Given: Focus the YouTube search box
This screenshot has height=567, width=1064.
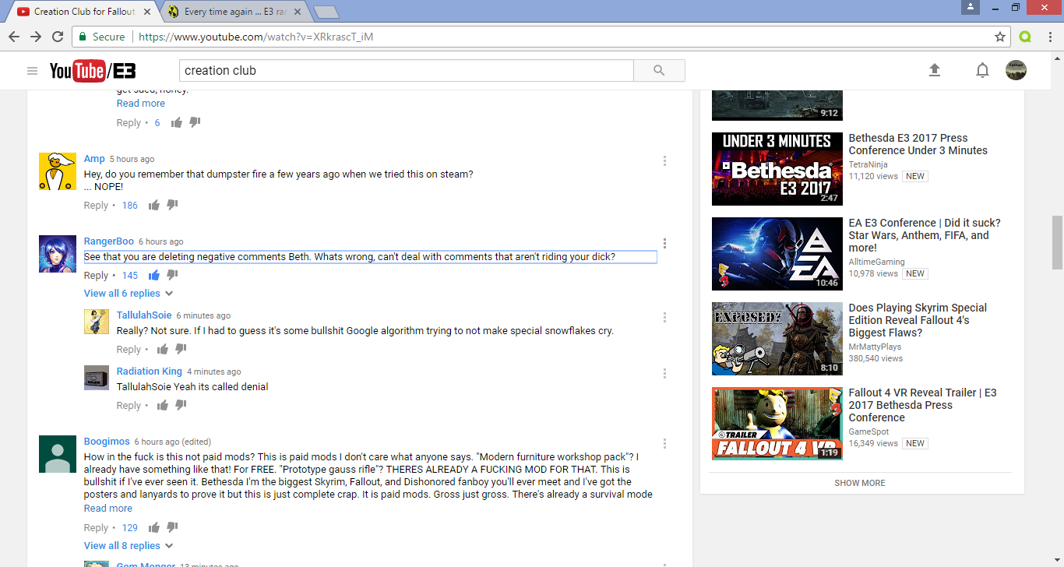Looking at the screenshot, I should tap(407, 71).
